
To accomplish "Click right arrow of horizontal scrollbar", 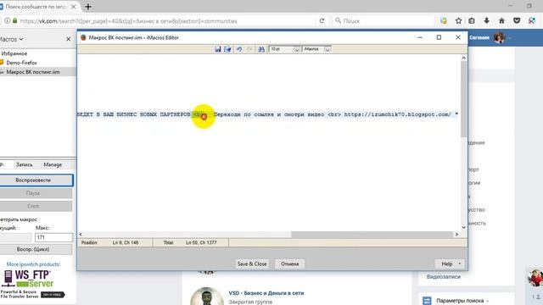I will click(x=456, y=235).
